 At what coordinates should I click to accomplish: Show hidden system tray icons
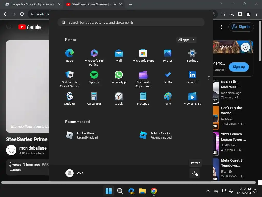click(208, 191)
